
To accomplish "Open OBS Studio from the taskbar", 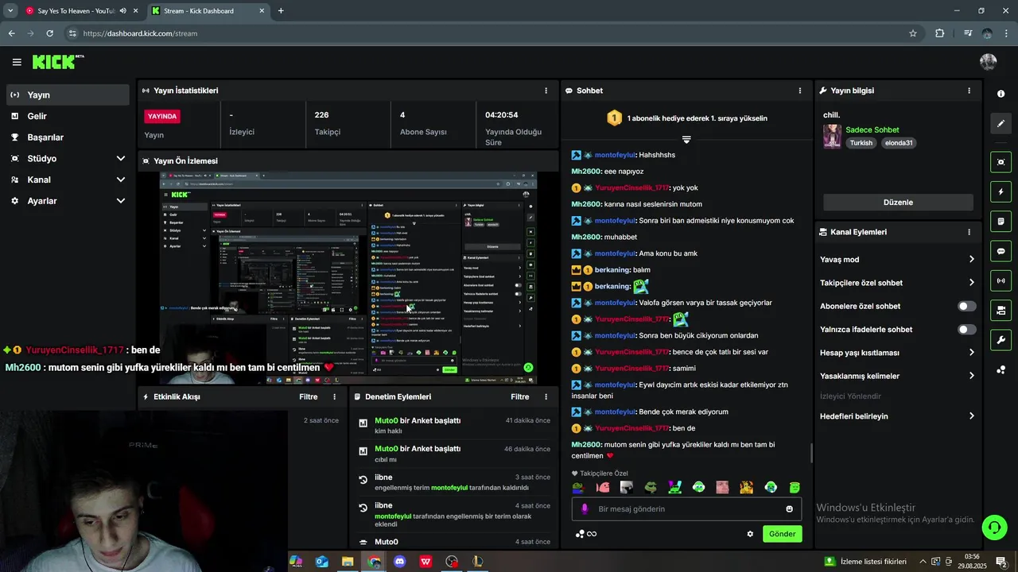I will pos(452,562).
